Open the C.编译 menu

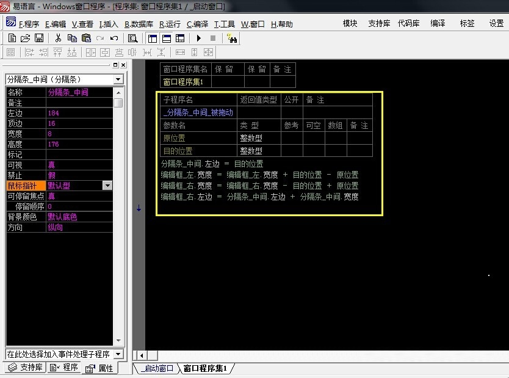(x=197, y=24)
